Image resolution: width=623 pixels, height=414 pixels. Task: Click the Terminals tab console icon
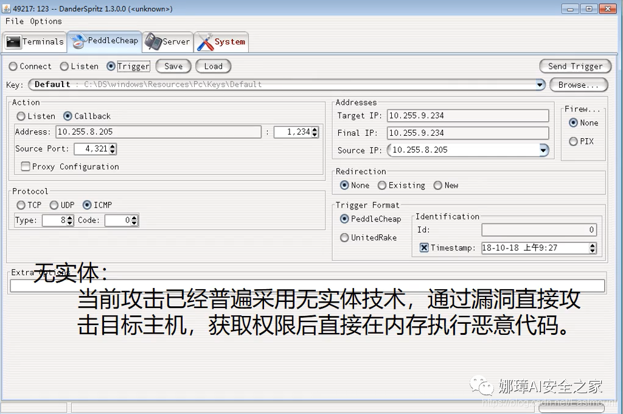[13, 41]
